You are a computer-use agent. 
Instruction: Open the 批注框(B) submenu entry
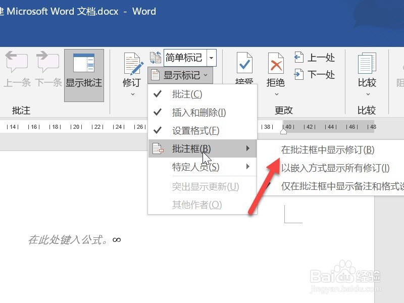(203, 148)
